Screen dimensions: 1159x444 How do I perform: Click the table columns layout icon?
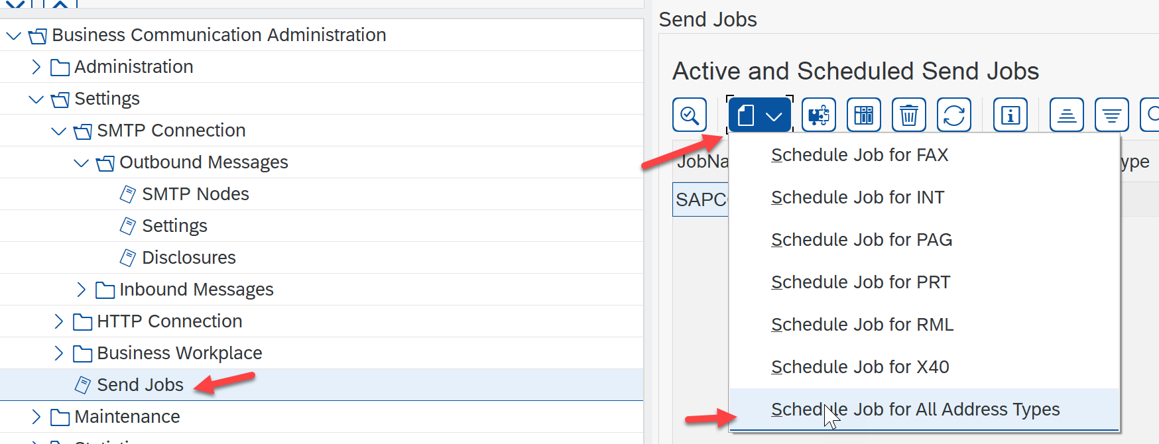pyautogui.click(x=864, y=115)
